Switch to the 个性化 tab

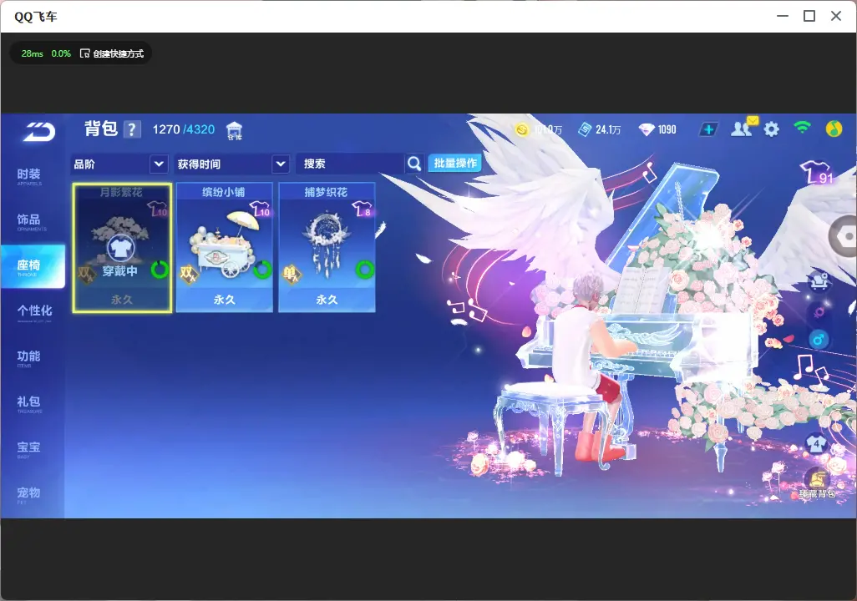pos(33,312)
